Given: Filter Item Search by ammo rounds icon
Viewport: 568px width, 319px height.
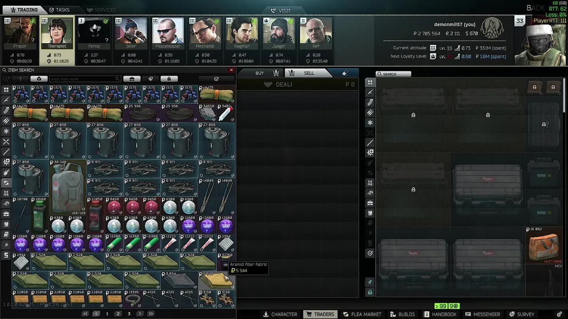Looking at the screenshot, I should point(6,121).
